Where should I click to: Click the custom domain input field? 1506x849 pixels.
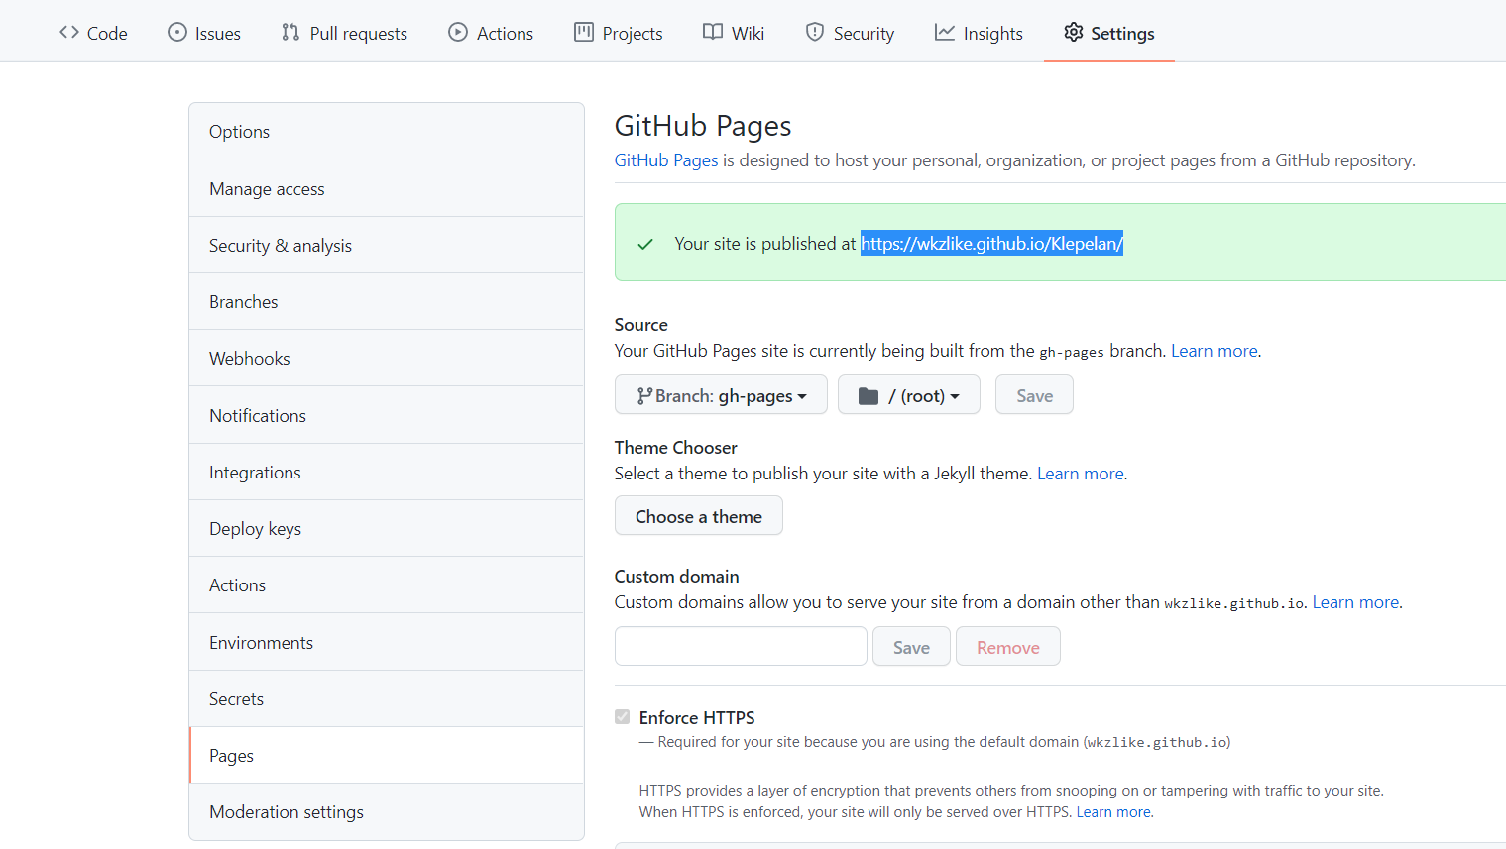(741, 646)
